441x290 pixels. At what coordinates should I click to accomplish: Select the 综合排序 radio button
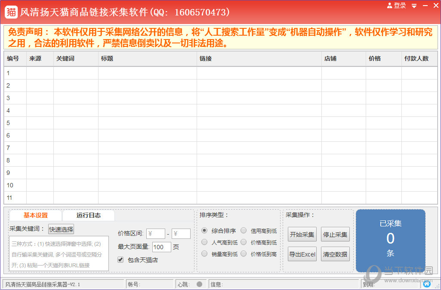pos(204,231)
